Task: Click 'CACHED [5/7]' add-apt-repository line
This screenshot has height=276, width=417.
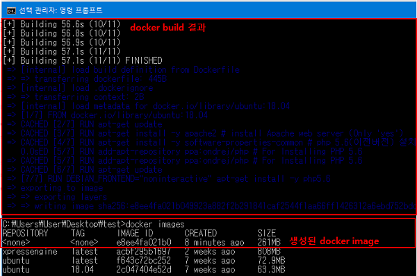Action: pyautogui.click(x=185, y=161)
